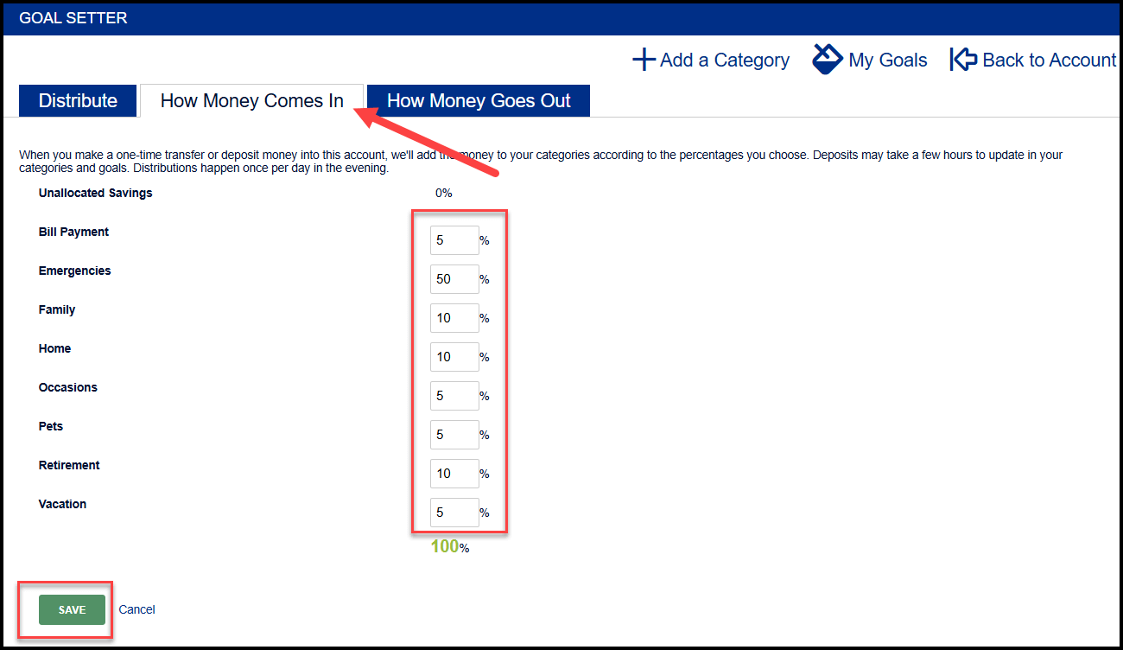
Task: Focus the Pets percentage input
Action: point(454,435)
